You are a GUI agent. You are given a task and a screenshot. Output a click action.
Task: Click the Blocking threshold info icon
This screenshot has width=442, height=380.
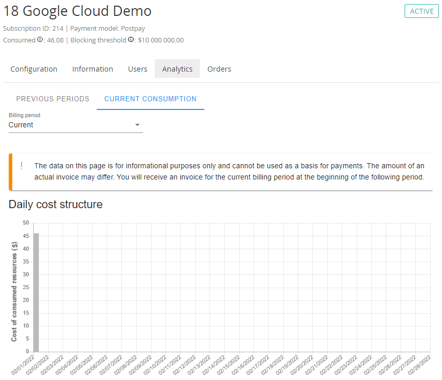[131, 40]
